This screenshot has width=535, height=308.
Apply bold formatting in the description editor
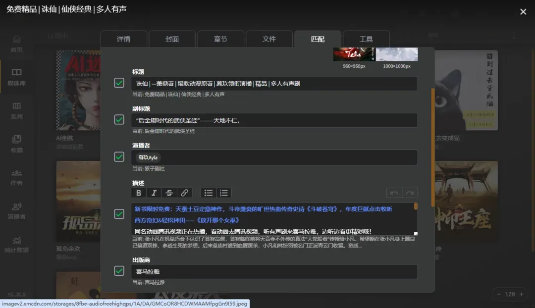tap(139, 193)
